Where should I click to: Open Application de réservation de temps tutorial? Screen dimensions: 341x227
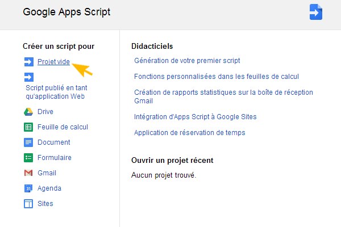pyautogui.click(x=189, y=133)
